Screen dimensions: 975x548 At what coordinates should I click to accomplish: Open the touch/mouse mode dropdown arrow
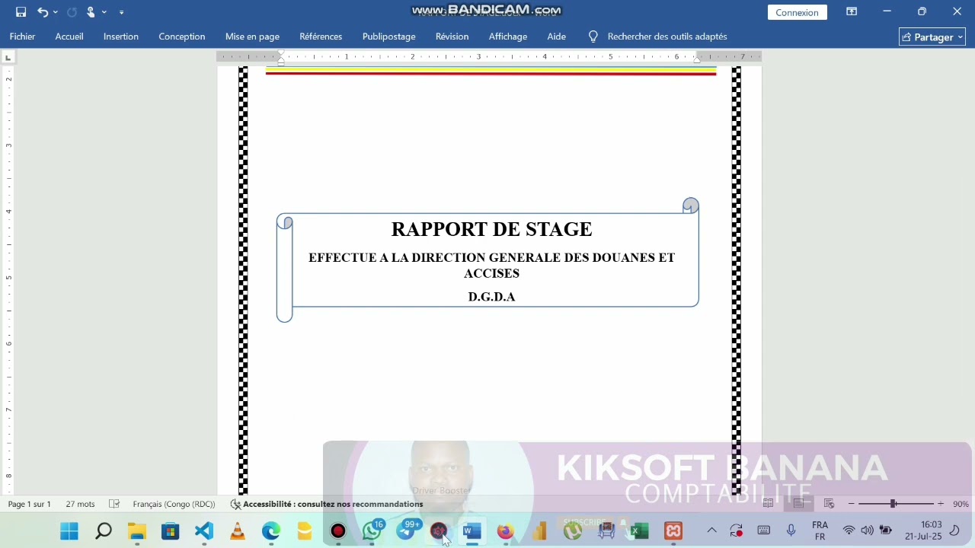(104, 12)
